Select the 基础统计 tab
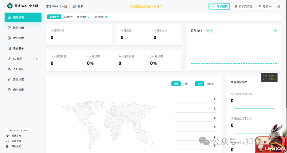 (x=54, y=17)
